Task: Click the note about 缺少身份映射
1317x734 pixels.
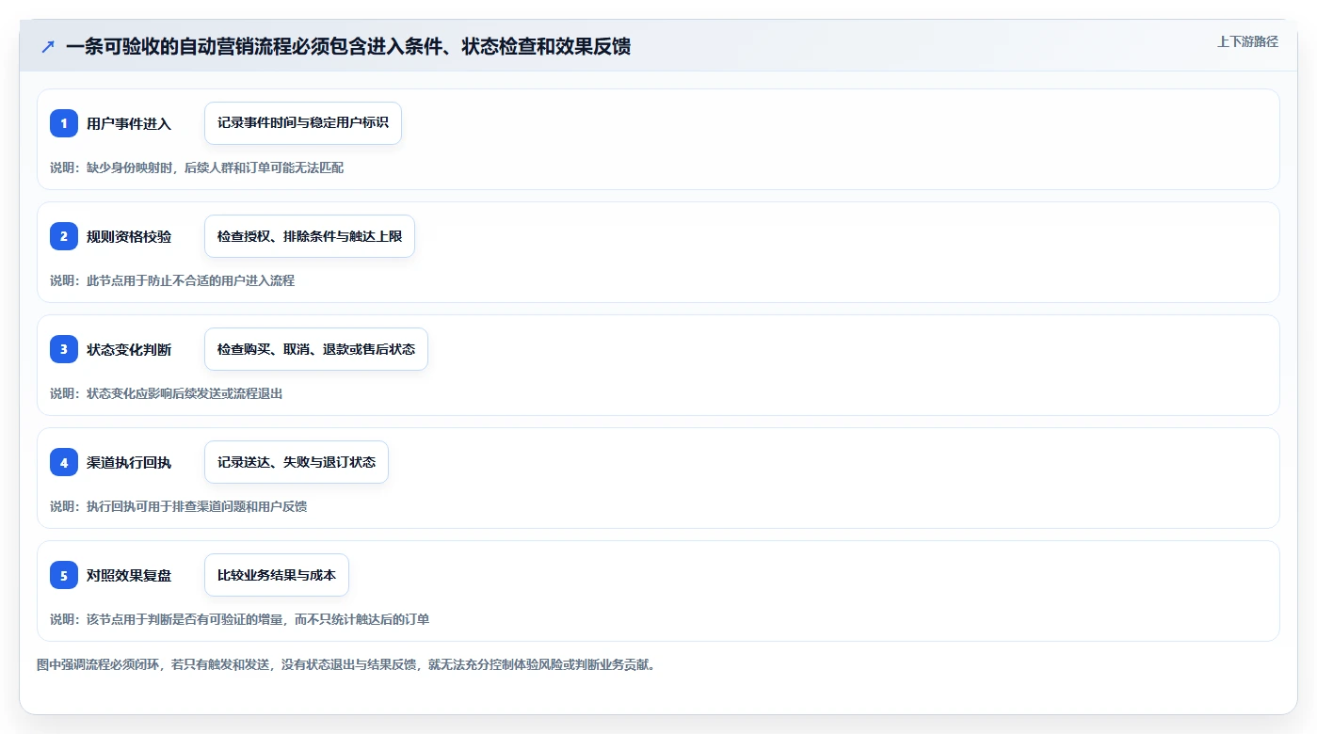Action: 197,168
